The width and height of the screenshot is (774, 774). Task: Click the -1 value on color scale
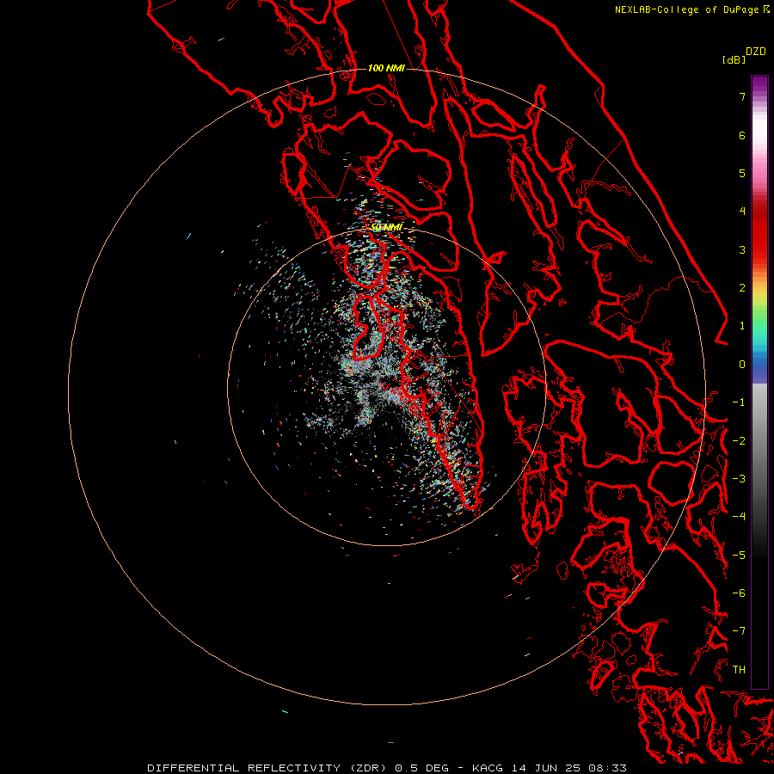739,402
